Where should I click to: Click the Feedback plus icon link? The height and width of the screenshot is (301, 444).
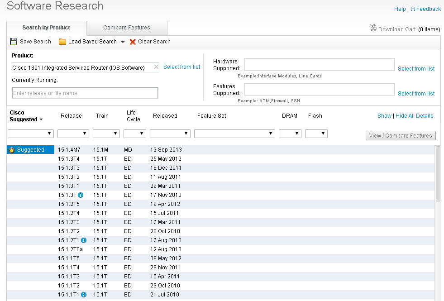413,9
